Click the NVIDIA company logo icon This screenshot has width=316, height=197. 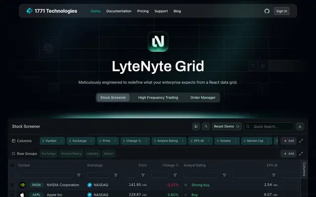pos(22,185)
